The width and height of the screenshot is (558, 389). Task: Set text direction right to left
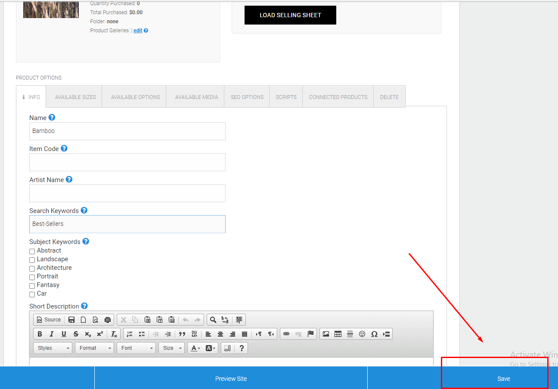271,334
